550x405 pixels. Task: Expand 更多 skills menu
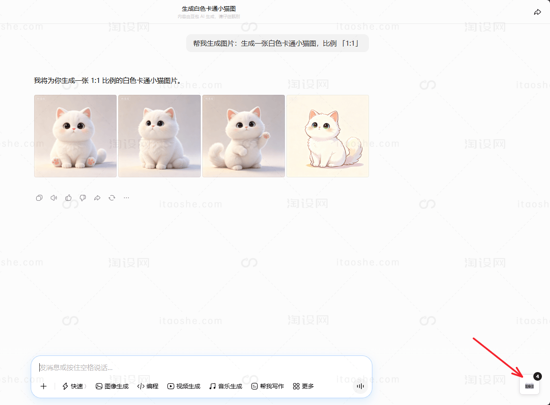point(303,386)
